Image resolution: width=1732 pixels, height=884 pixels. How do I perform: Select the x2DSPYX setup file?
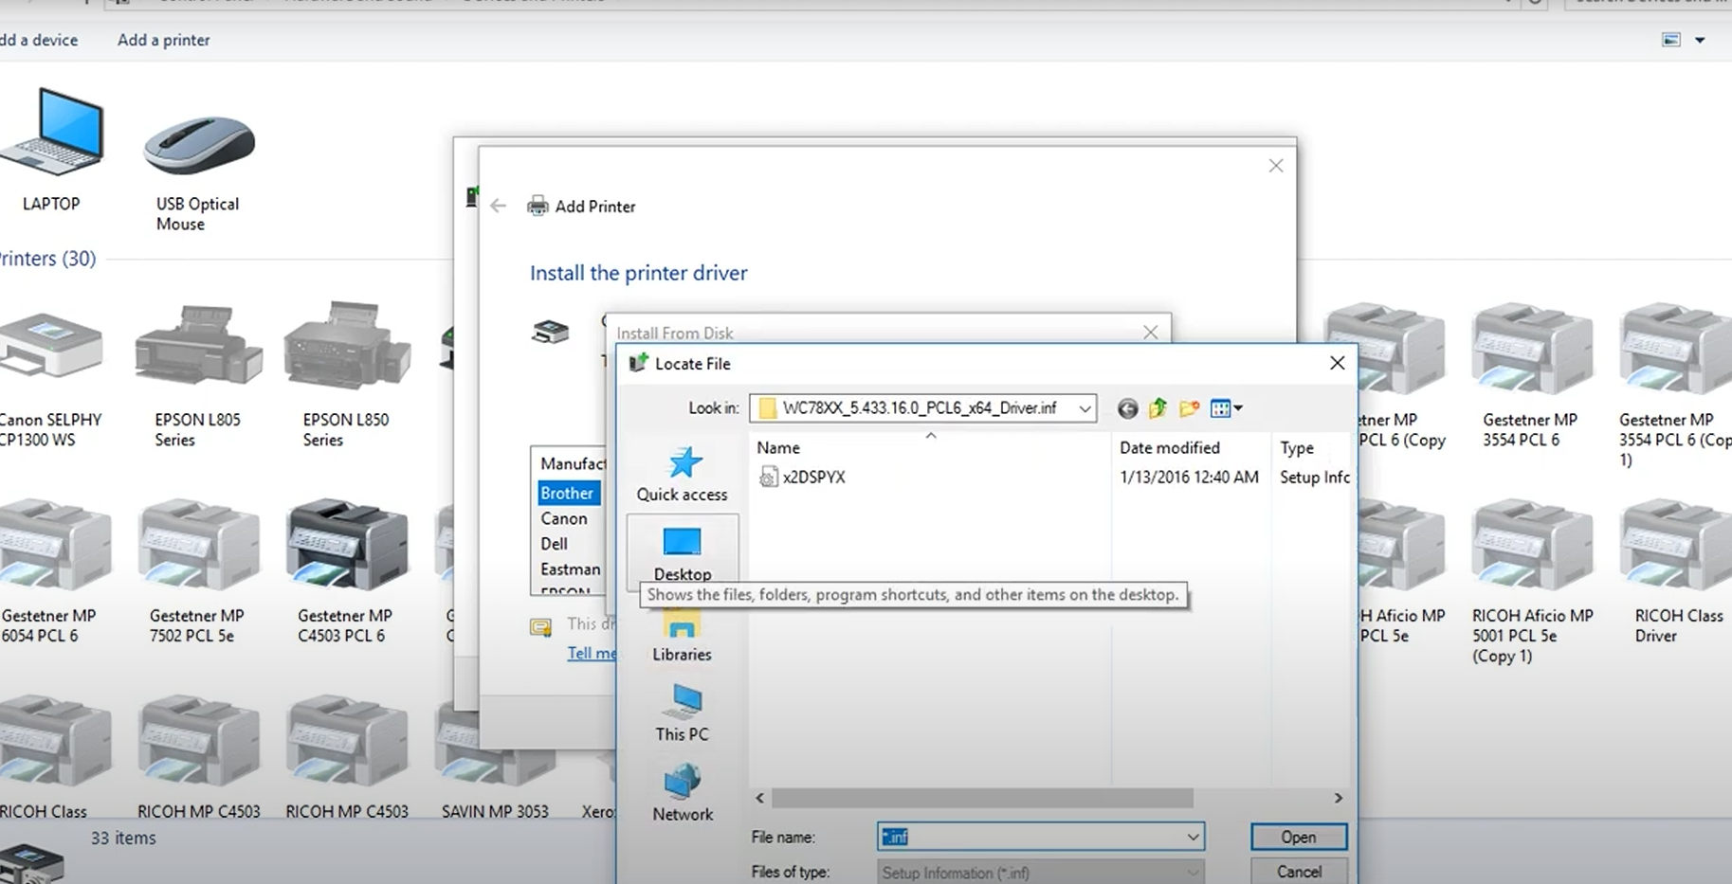(812, 478)
